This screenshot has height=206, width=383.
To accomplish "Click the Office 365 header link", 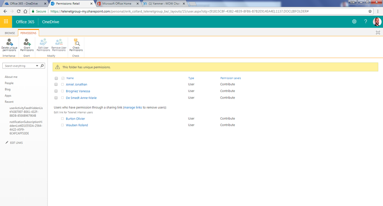I will coord(25,22).
